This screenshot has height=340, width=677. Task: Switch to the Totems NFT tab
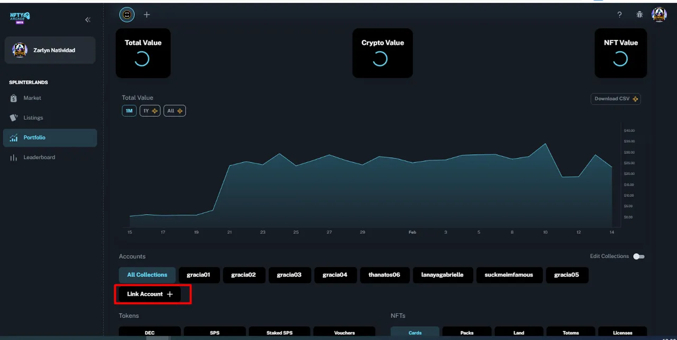point(571,332)
